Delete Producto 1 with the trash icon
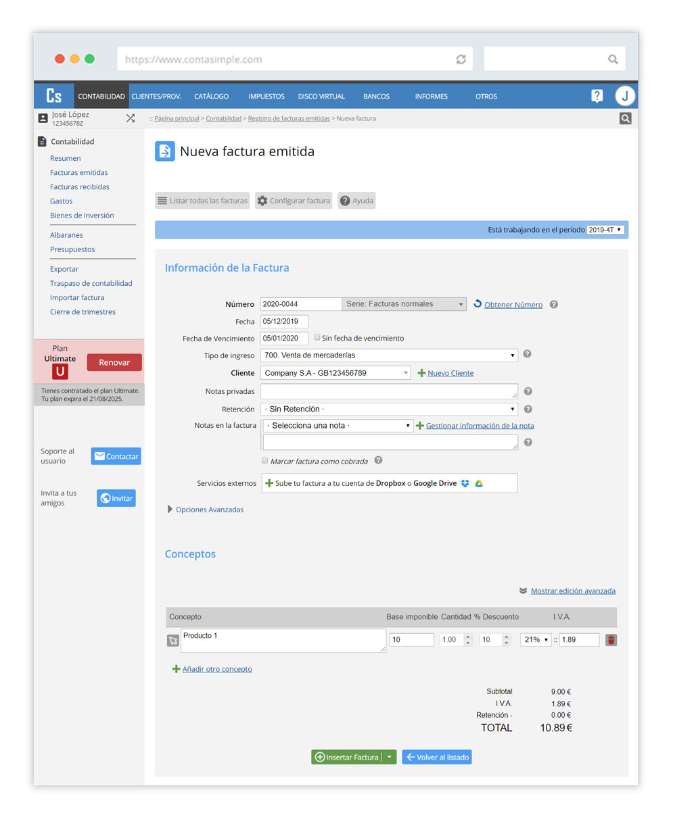Screen dimensions: 673x815 tap(611, 640)
